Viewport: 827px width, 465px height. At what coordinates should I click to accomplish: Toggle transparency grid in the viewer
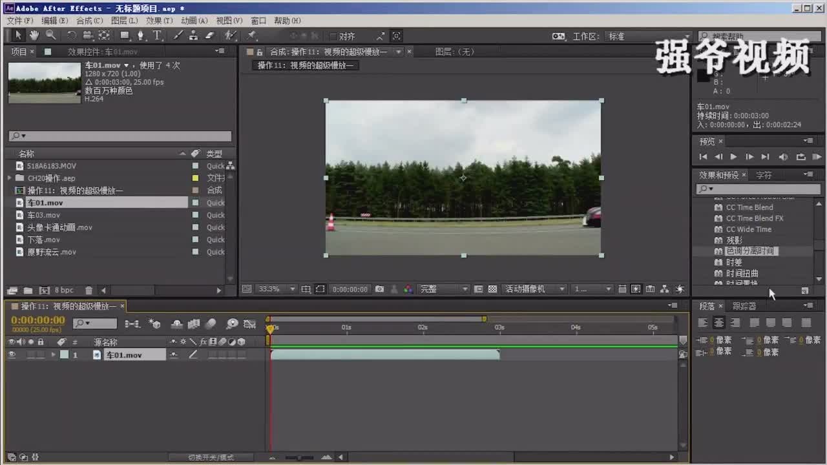click(x=492, y=289)
